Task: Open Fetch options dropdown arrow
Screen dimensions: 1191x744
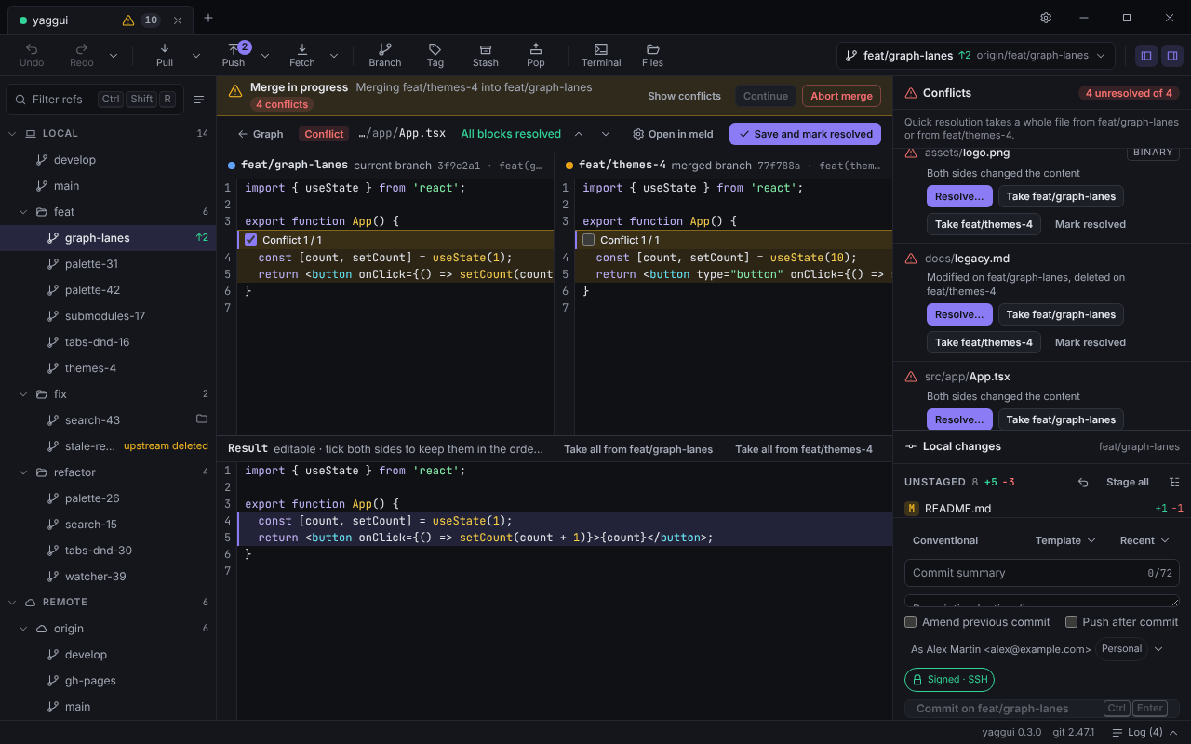Action: (334, 56)
